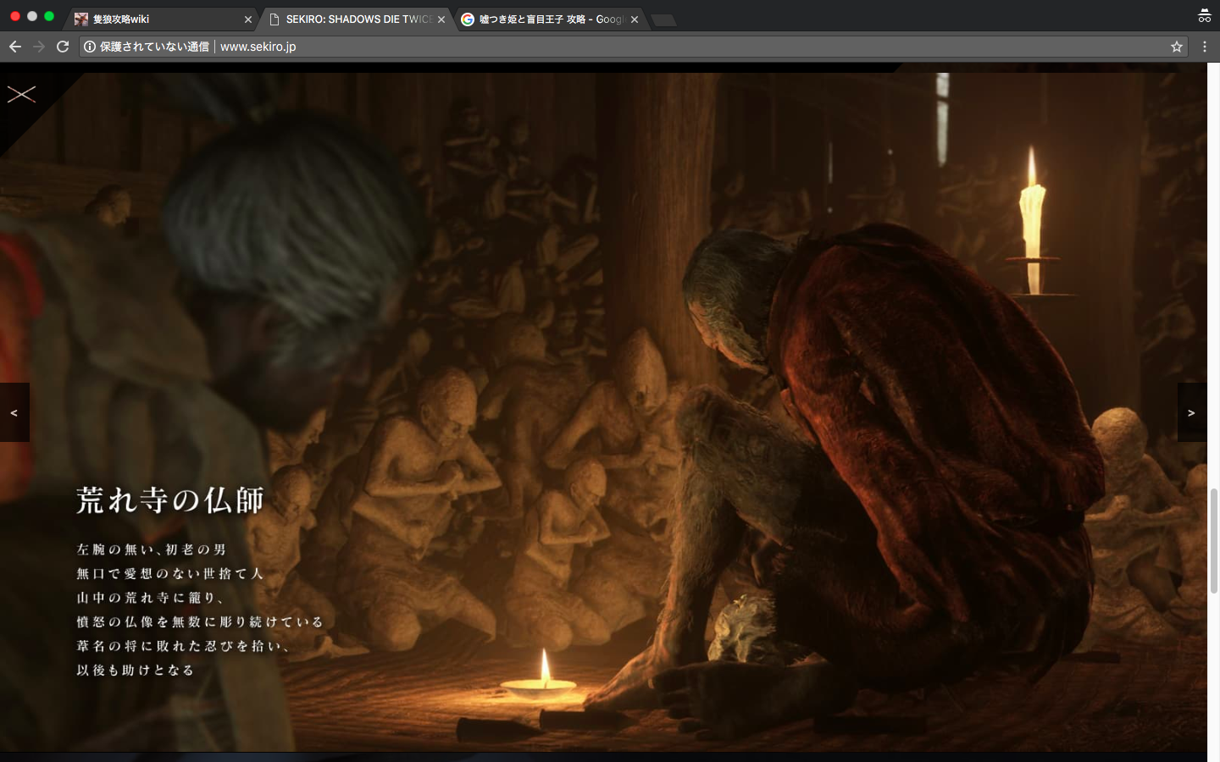Click the 保護されていない通信 security label
The height and width of the screenshot is (762, 1220).
tap(154, 47)
